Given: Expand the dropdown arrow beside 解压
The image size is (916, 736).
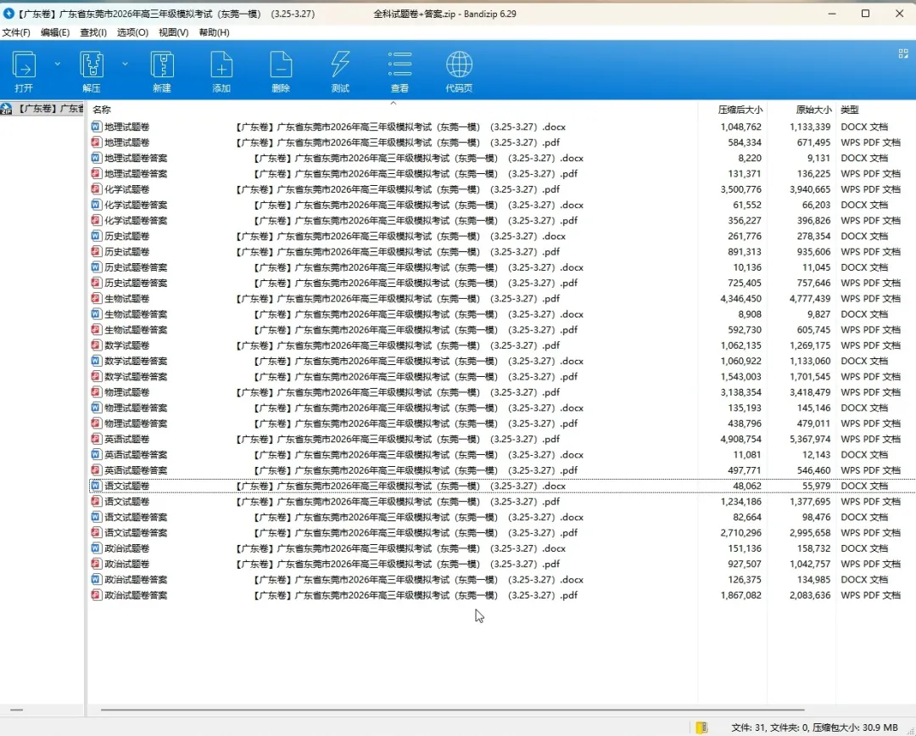Looking at the screenshot, I should (125, 63).
